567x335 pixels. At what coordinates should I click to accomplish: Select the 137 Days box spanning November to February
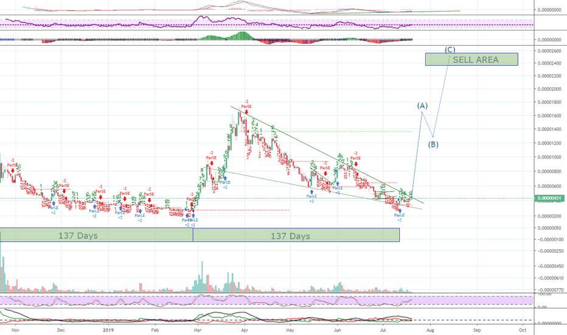[96, 235]
